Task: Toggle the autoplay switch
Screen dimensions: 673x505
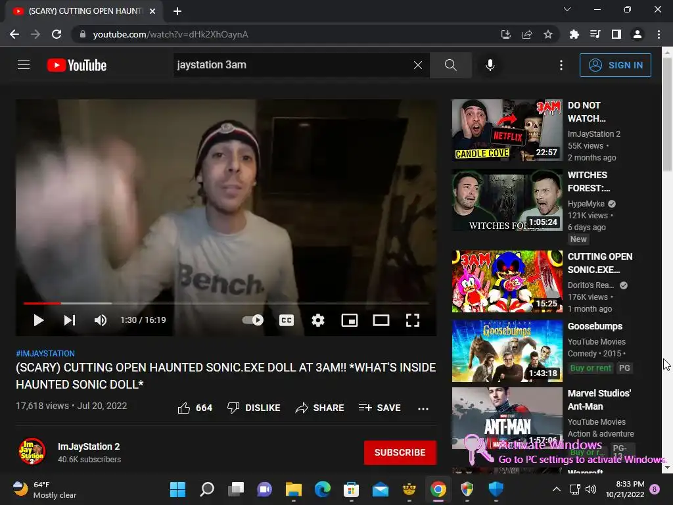Action: 253,320
